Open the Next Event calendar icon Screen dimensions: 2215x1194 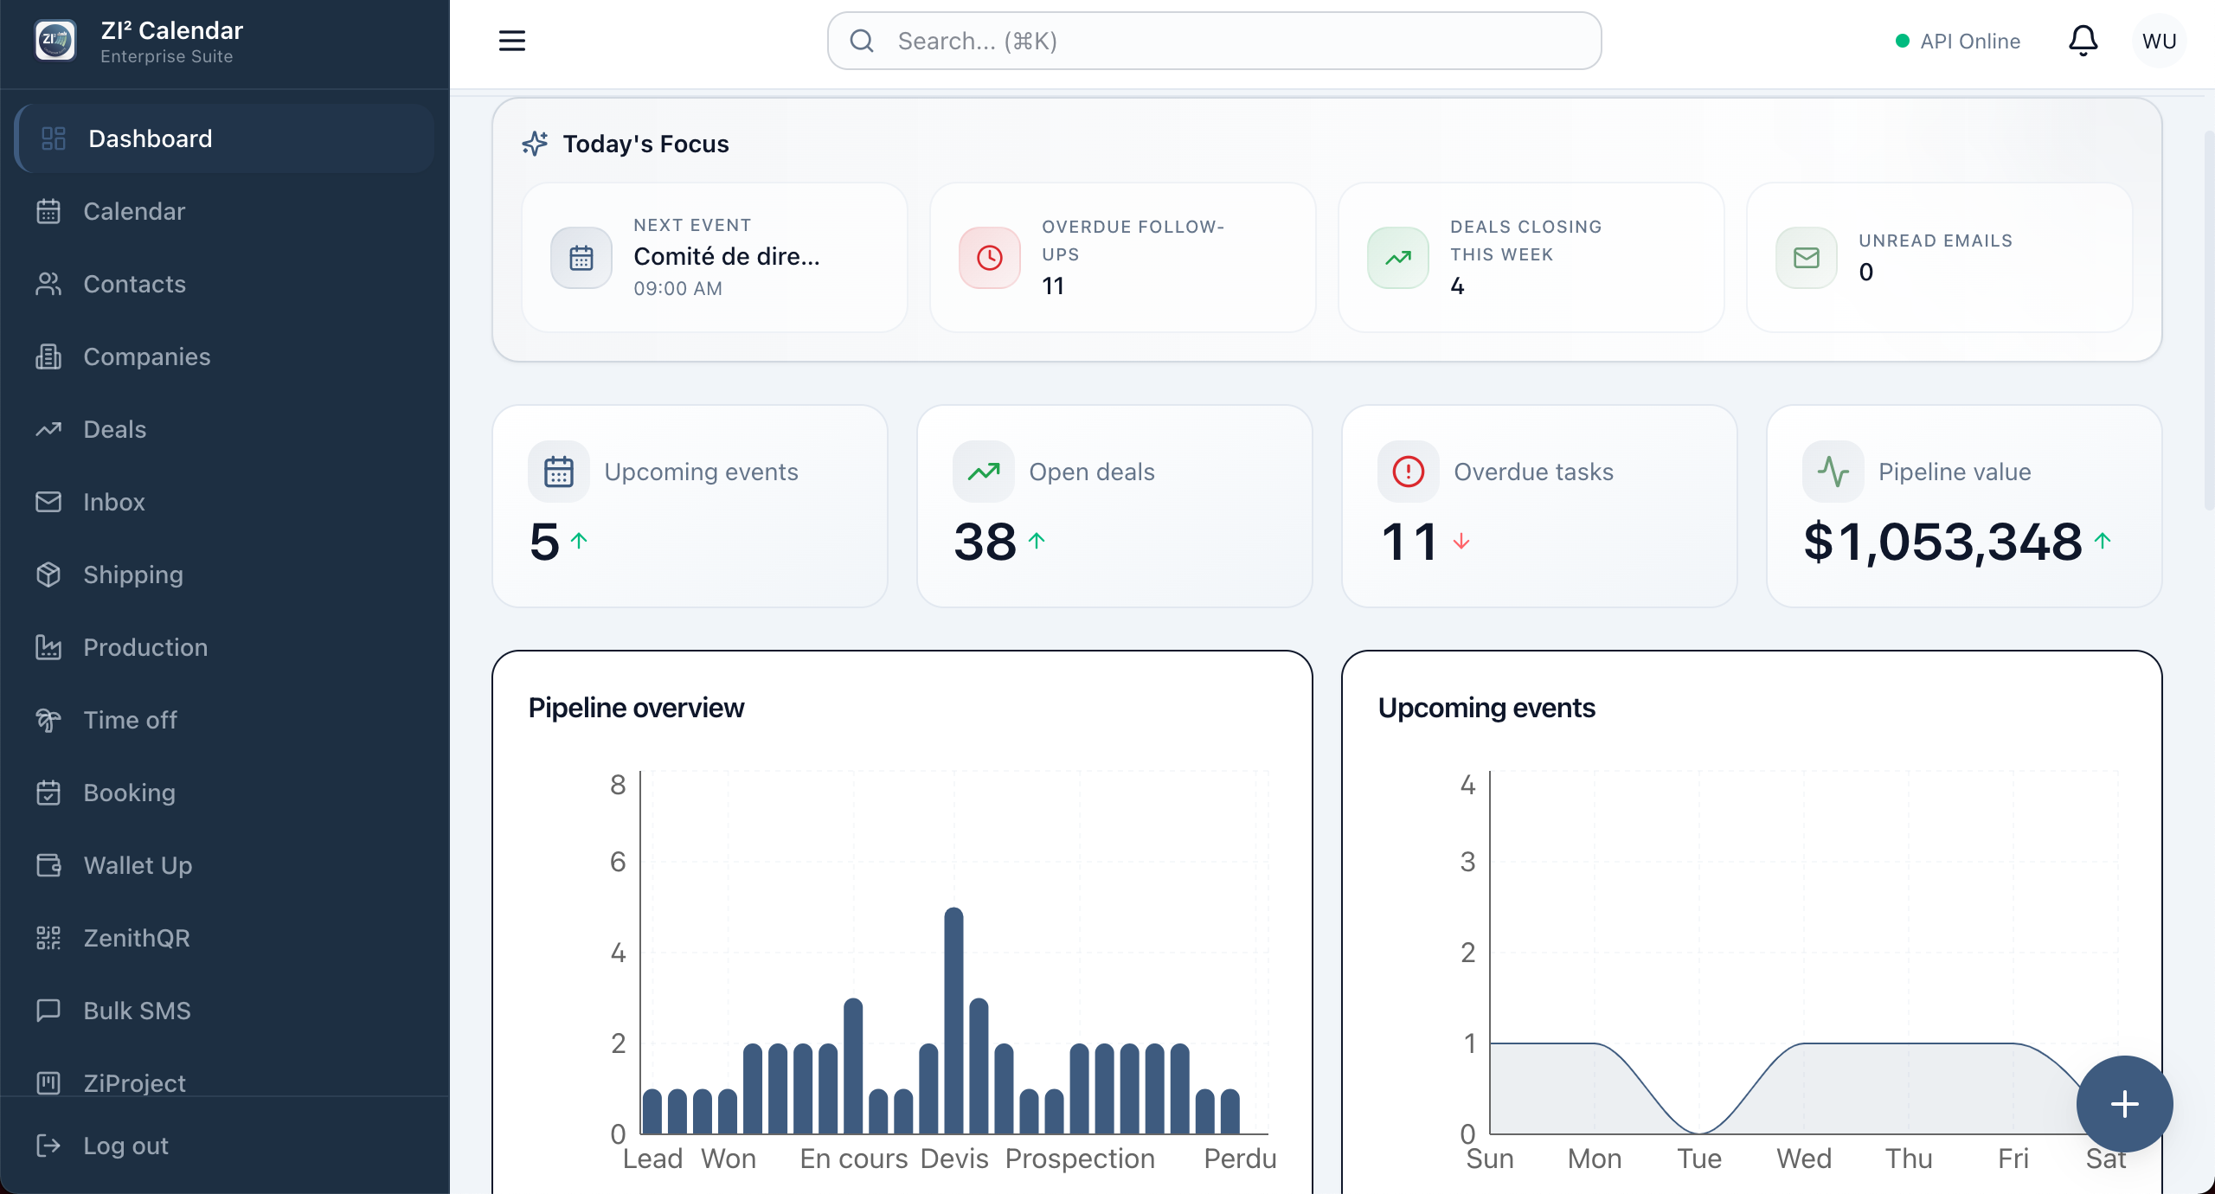(581, 258)
